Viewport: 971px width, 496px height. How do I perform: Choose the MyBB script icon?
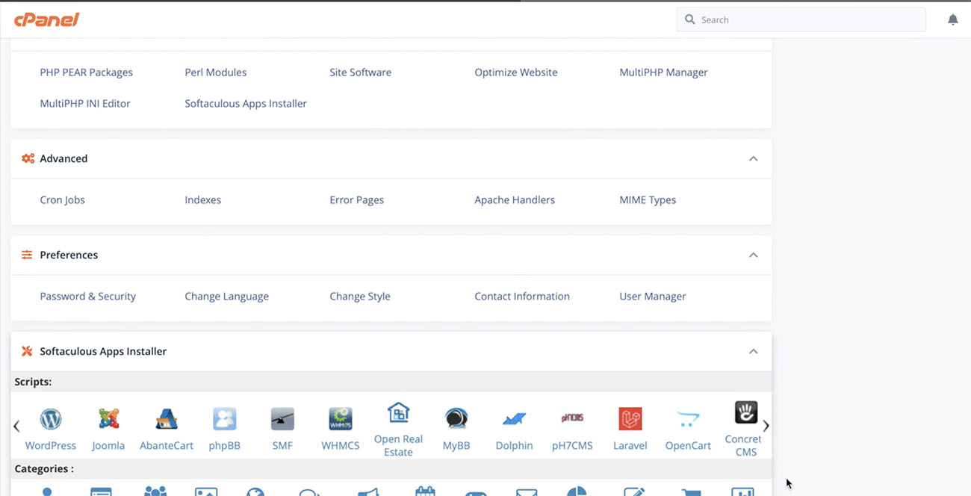[456, 418]
